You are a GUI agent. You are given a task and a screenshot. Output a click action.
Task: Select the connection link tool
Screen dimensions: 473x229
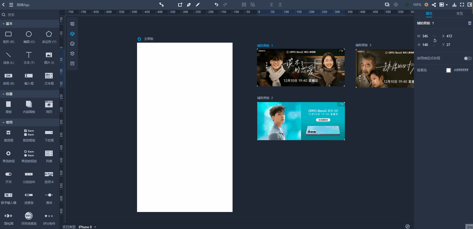161,5
